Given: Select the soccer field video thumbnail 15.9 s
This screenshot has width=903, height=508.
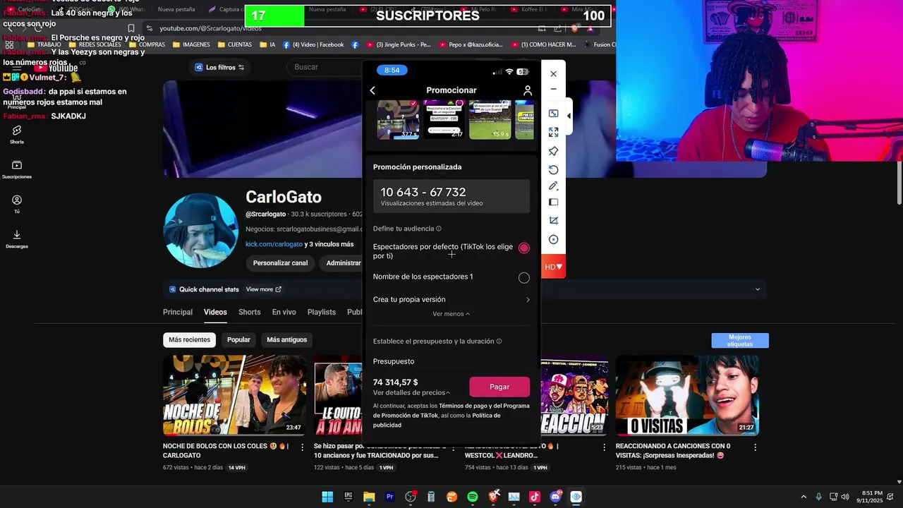Looking at the screenshot, I should point(490,120).
